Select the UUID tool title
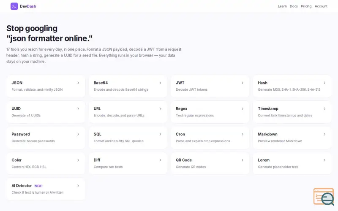 pyautogui.click(x=16, y=108)
